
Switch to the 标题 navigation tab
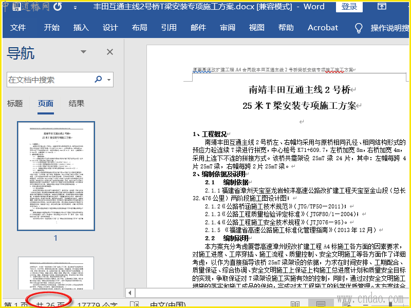[15, 104]
